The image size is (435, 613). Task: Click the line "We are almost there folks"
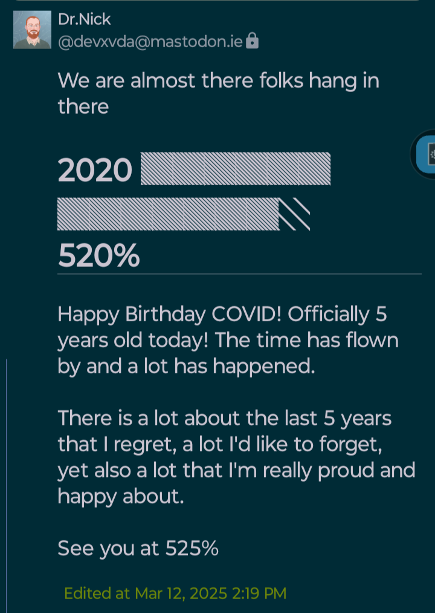point(218,80)
